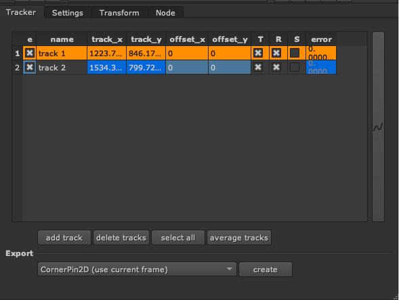The height and width of the screenshot is (300, 399).
Task: Select row number 1 in the tracks table
Action: click(18, 53)
